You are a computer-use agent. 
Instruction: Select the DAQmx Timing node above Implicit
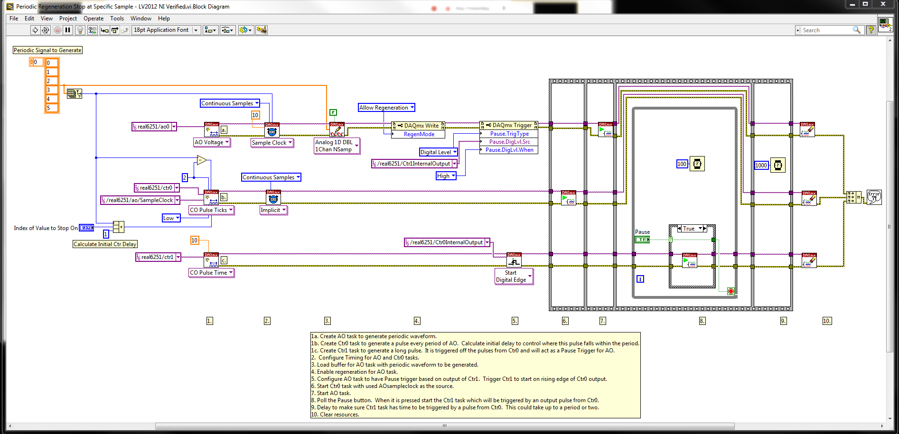click(x=273, y=197)
